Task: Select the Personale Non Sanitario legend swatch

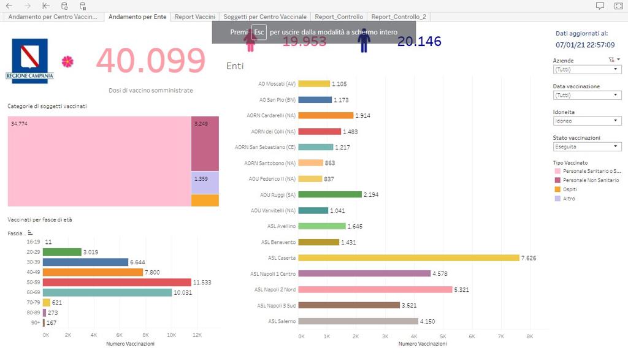Action: tap(557, 180)
